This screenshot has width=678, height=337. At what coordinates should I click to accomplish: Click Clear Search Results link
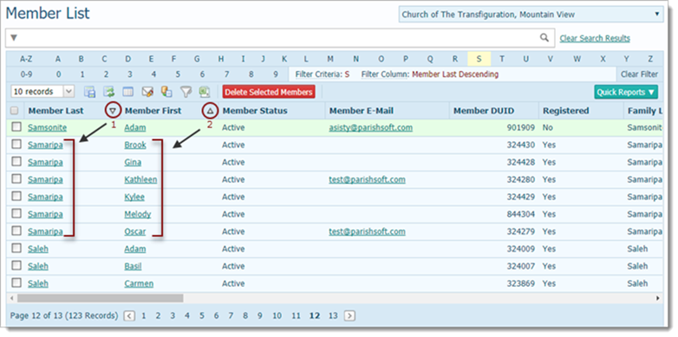click(x=595, y=38)
